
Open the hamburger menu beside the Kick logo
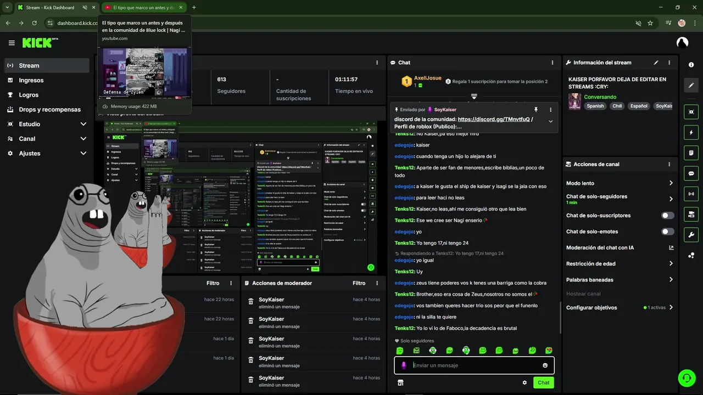12,43
